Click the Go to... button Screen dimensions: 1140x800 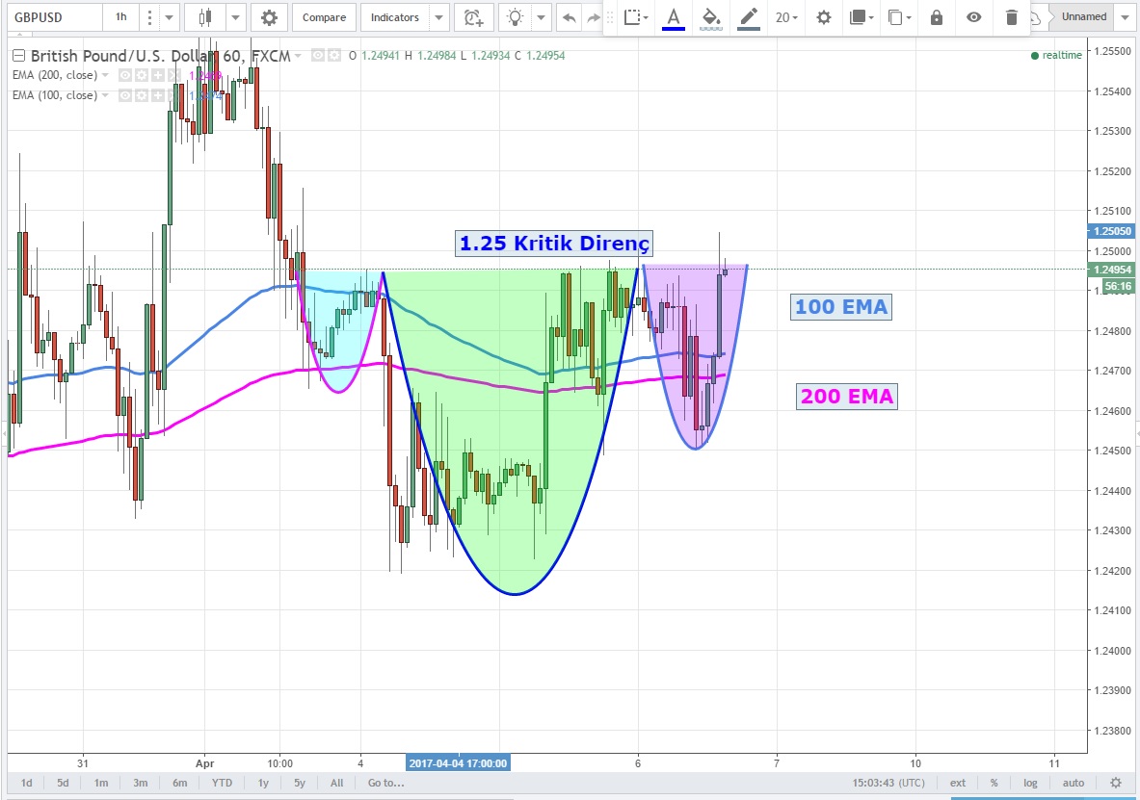click(x=385, y=783)
